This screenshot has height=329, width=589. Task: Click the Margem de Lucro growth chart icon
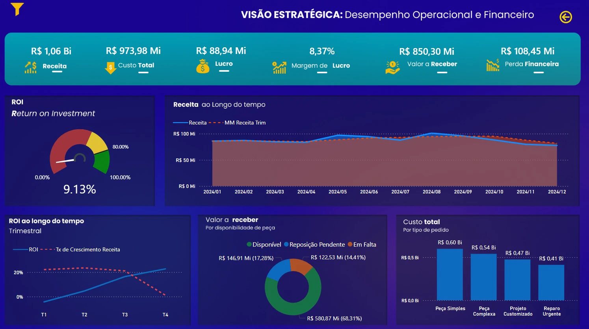pos(279,67)
